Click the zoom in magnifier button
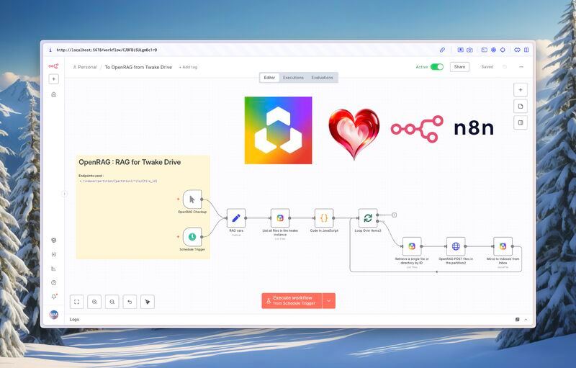Viewport: 576px width, 368px height. click(x=94, y=302)
